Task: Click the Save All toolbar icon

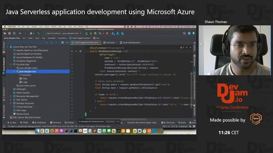Action: click(9, 33)
